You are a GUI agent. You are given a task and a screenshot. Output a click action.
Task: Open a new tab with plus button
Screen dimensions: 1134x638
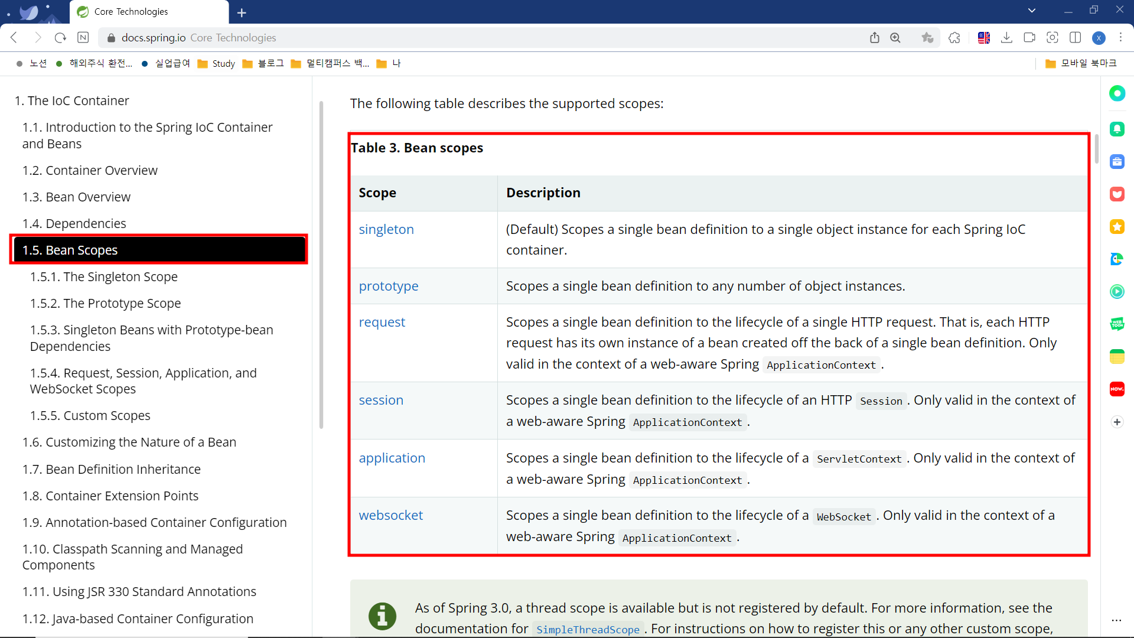pos(242,12)
